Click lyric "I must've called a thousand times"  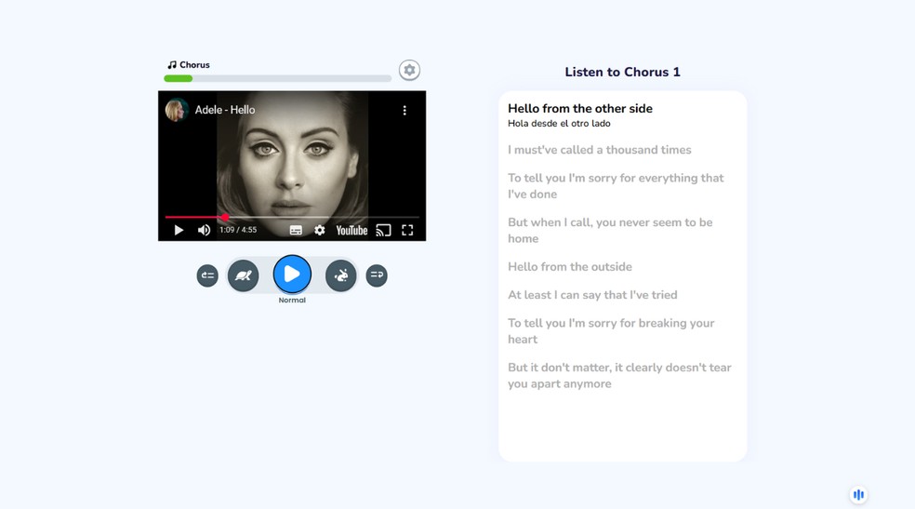pyautogui.click(x=599, y=150)
